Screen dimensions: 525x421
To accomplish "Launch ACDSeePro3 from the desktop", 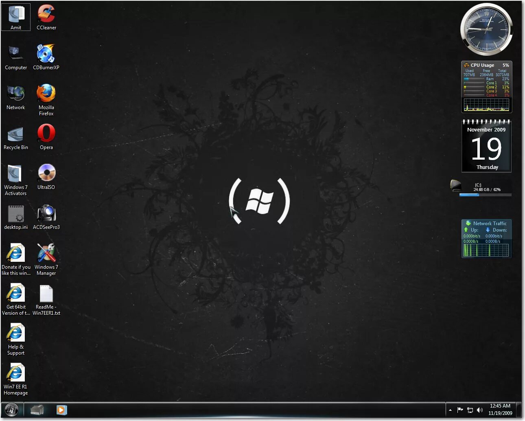I will tap(46, 217).
